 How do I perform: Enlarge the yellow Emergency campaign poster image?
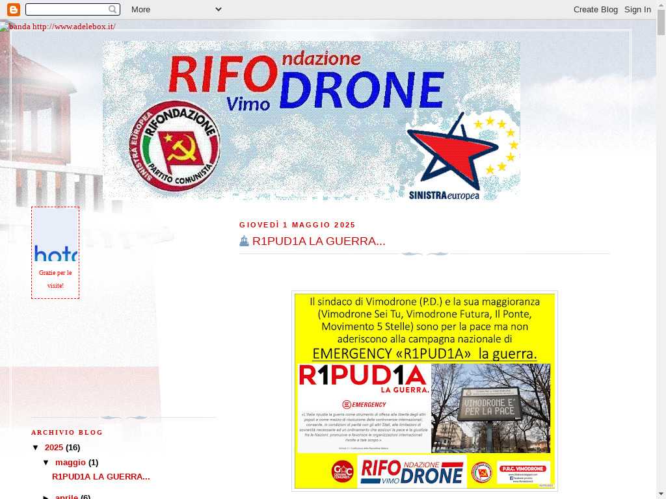pos(425,390)
